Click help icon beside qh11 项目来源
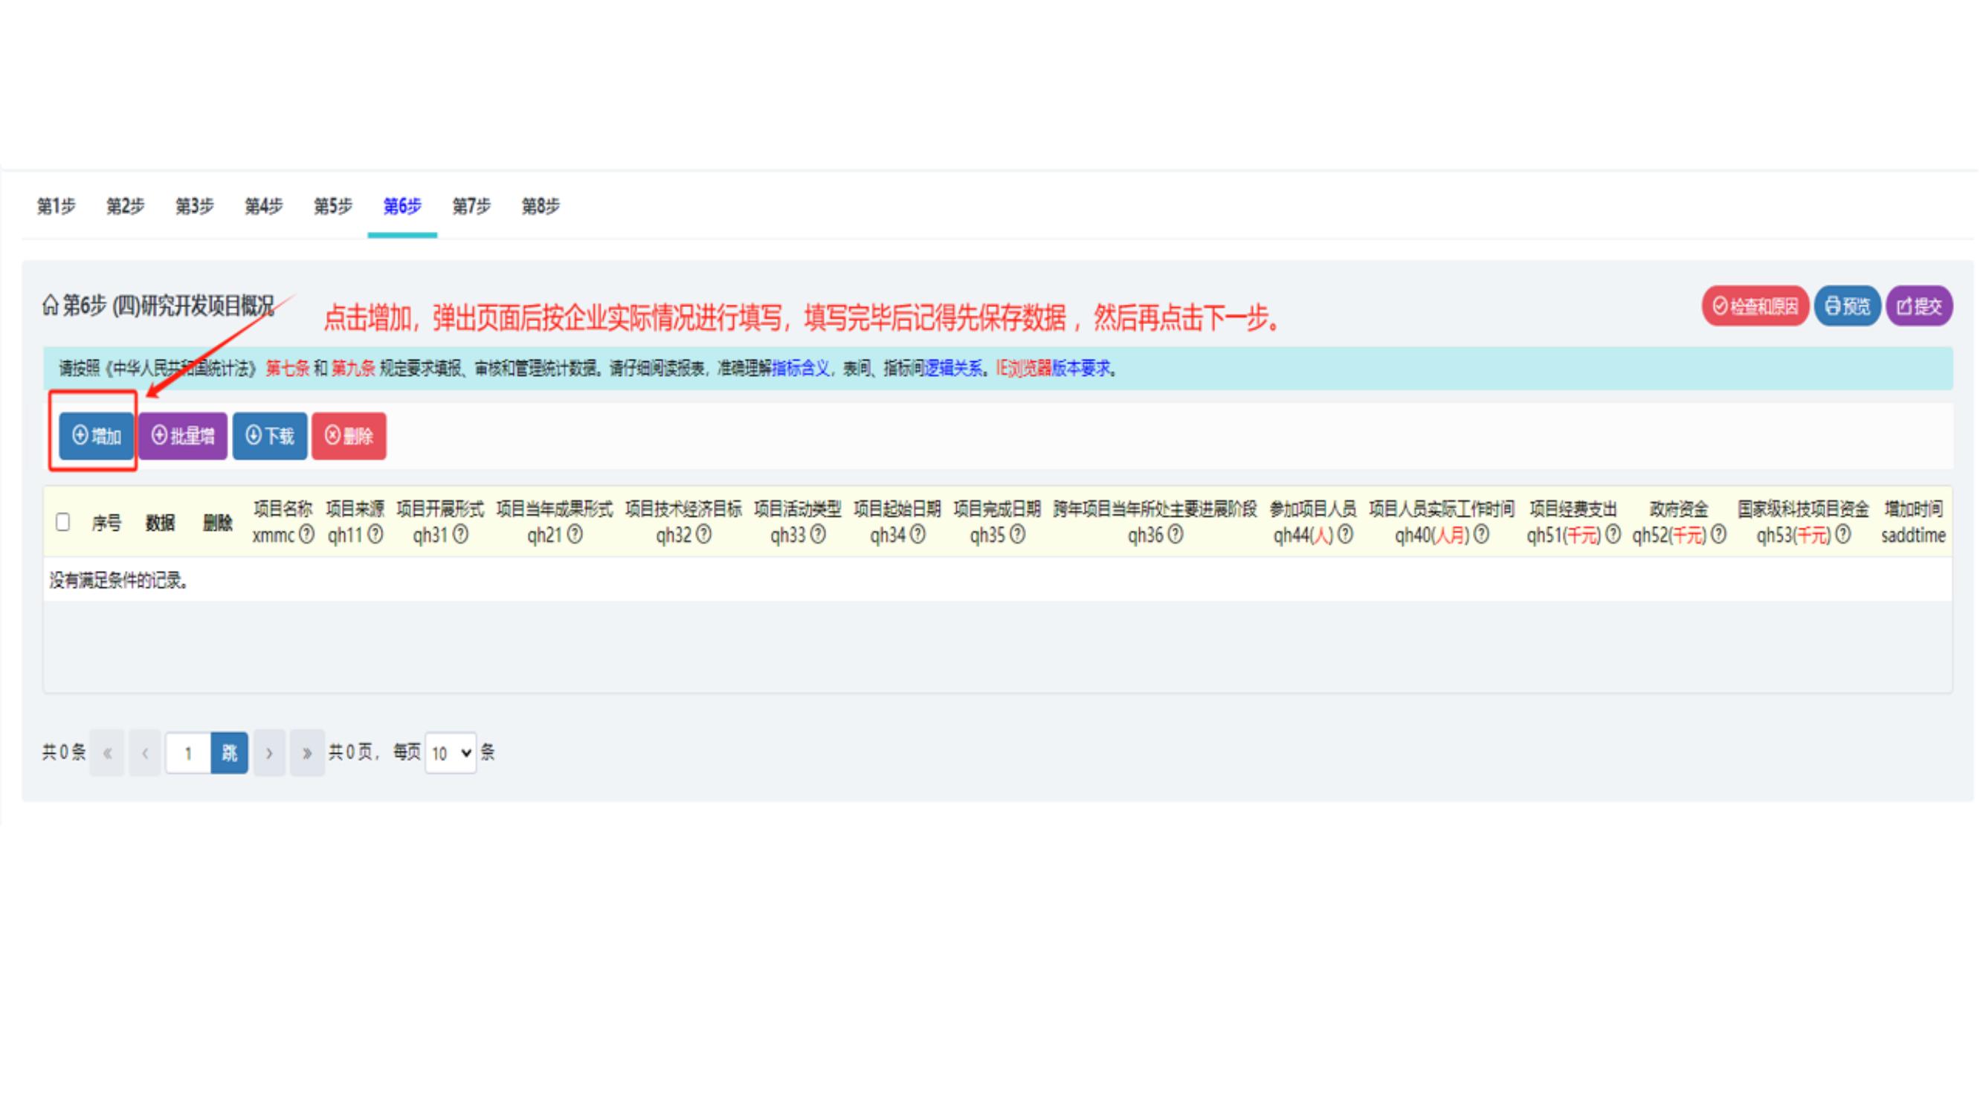This screenshot has height=1115, width=1983. tap(375, 534)
